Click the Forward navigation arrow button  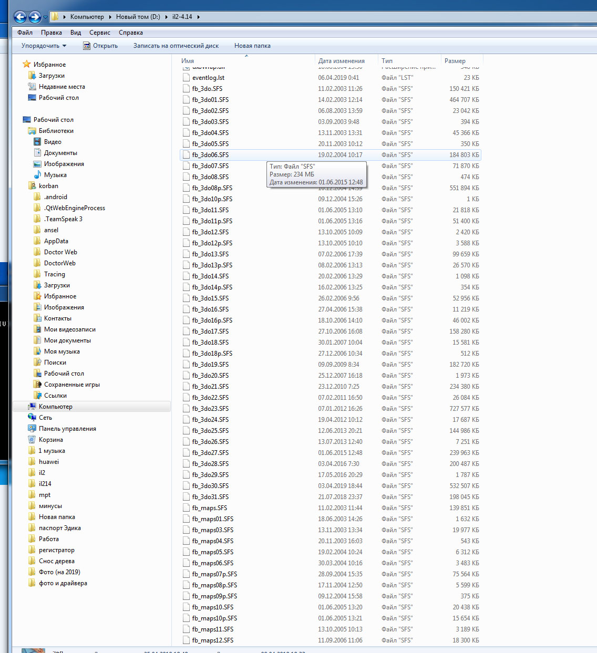click(35, 17)
